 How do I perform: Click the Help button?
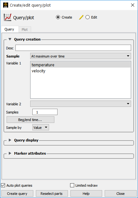pyautogui.click(x=86, y=194)
